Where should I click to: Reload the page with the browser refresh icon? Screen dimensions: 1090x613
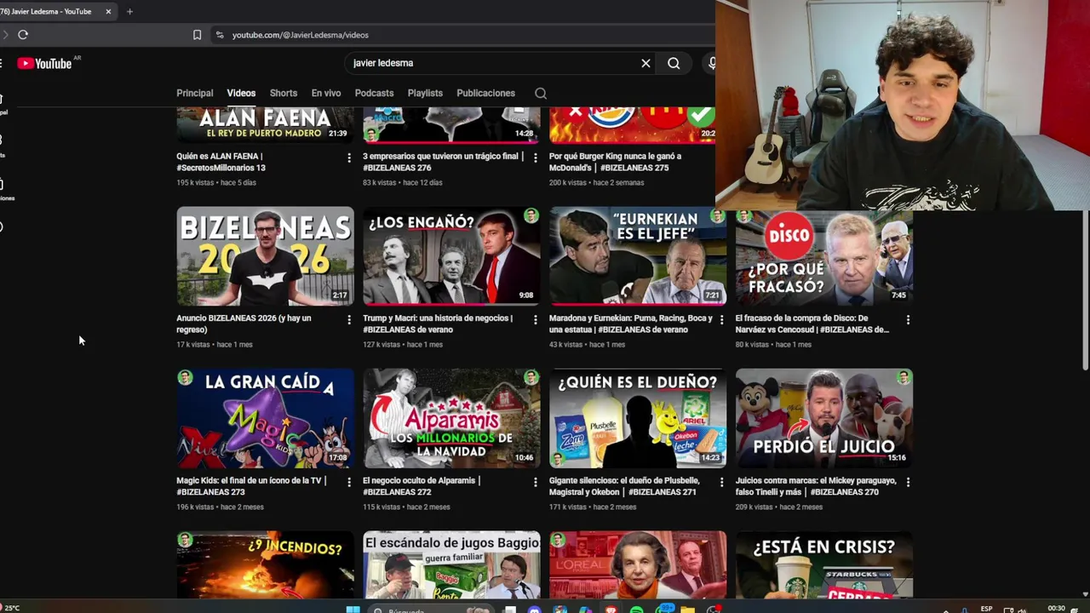click(23, 35)
